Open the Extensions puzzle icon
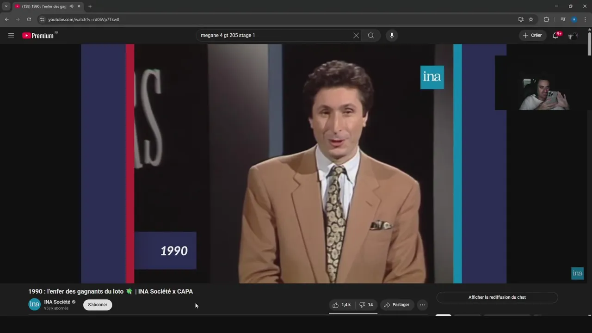This screenshot has width=592, height=333. coord(546,19)
